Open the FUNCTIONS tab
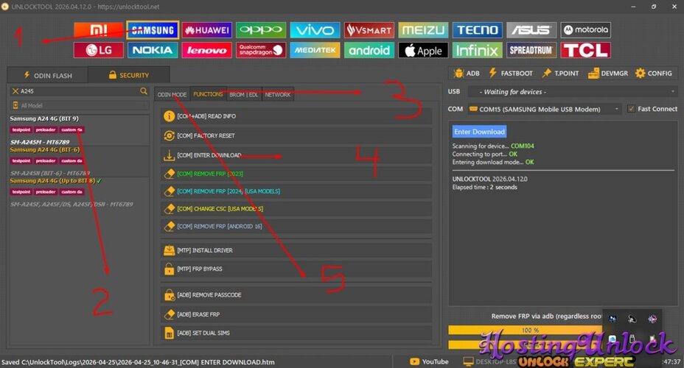Screen dimensions: 684x368 [208, 94]
